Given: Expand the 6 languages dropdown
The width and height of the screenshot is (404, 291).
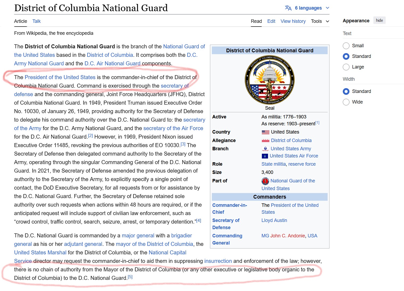Looking at the screenshot, I should tap(307, 8).
